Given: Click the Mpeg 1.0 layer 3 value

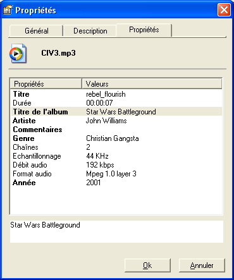Looking at the screenshot, I should point(111,174).
